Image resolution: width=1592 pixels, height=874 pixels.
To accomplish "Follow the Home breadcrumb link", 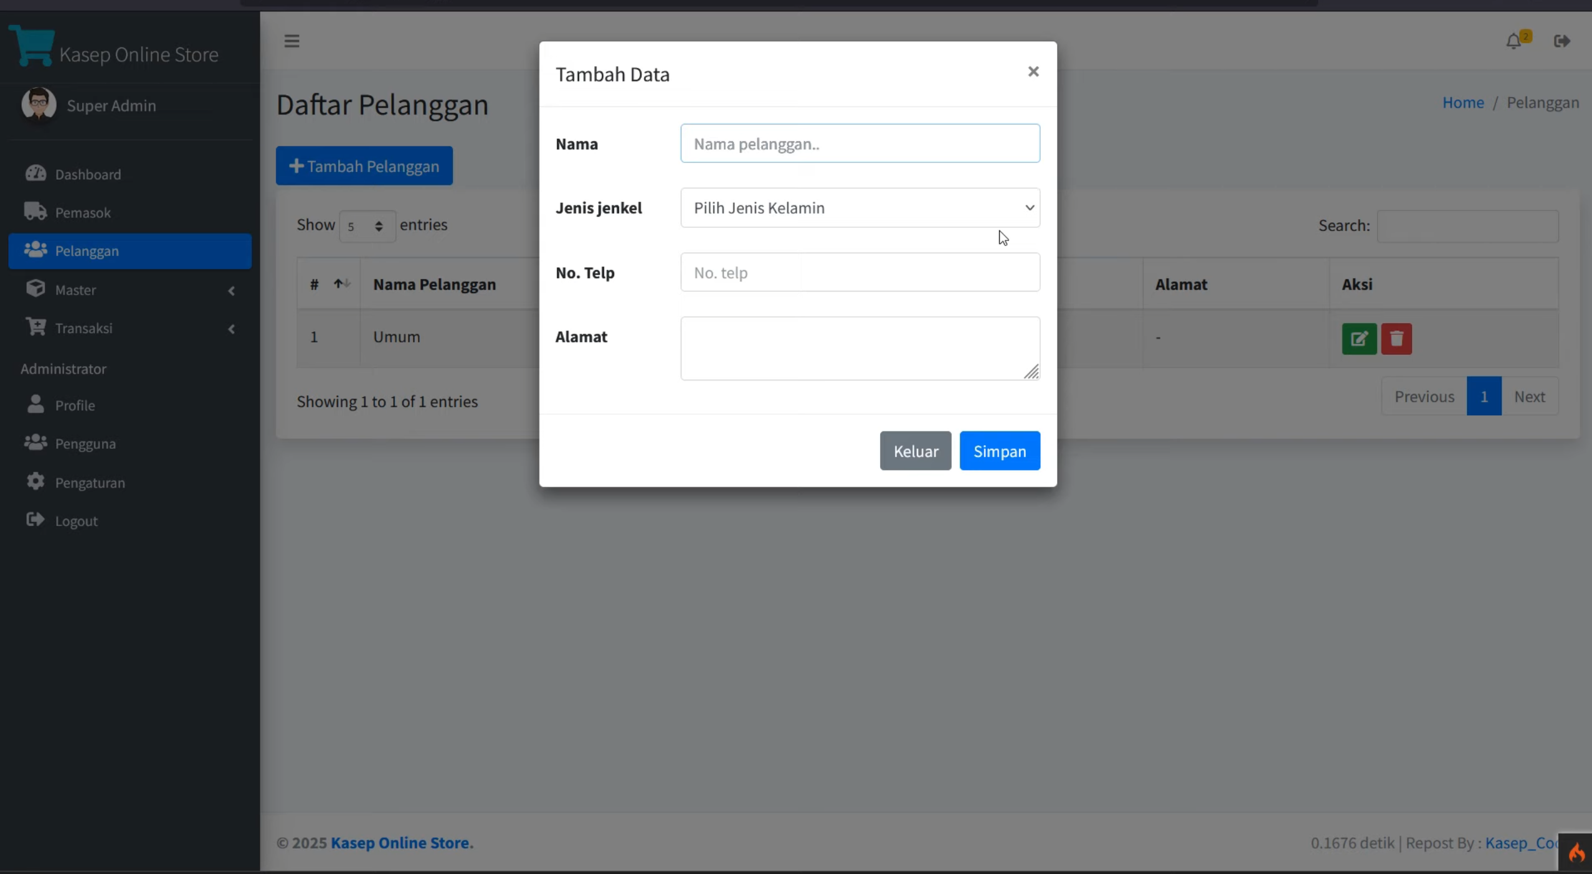I will pyautogui.click(x=1463, y=102).
